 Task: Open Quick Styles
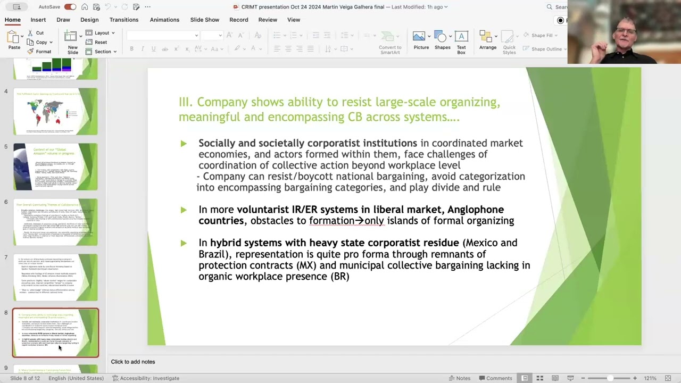[509, 42]
